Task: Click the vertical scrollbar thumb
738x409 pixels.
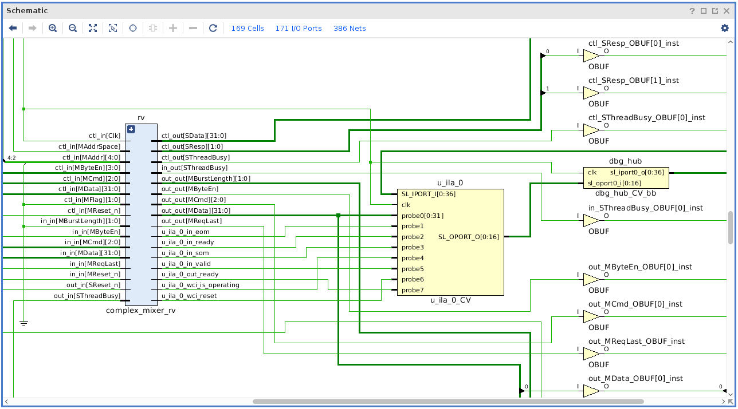Action: pyautogui.click(x=731, y=227)
